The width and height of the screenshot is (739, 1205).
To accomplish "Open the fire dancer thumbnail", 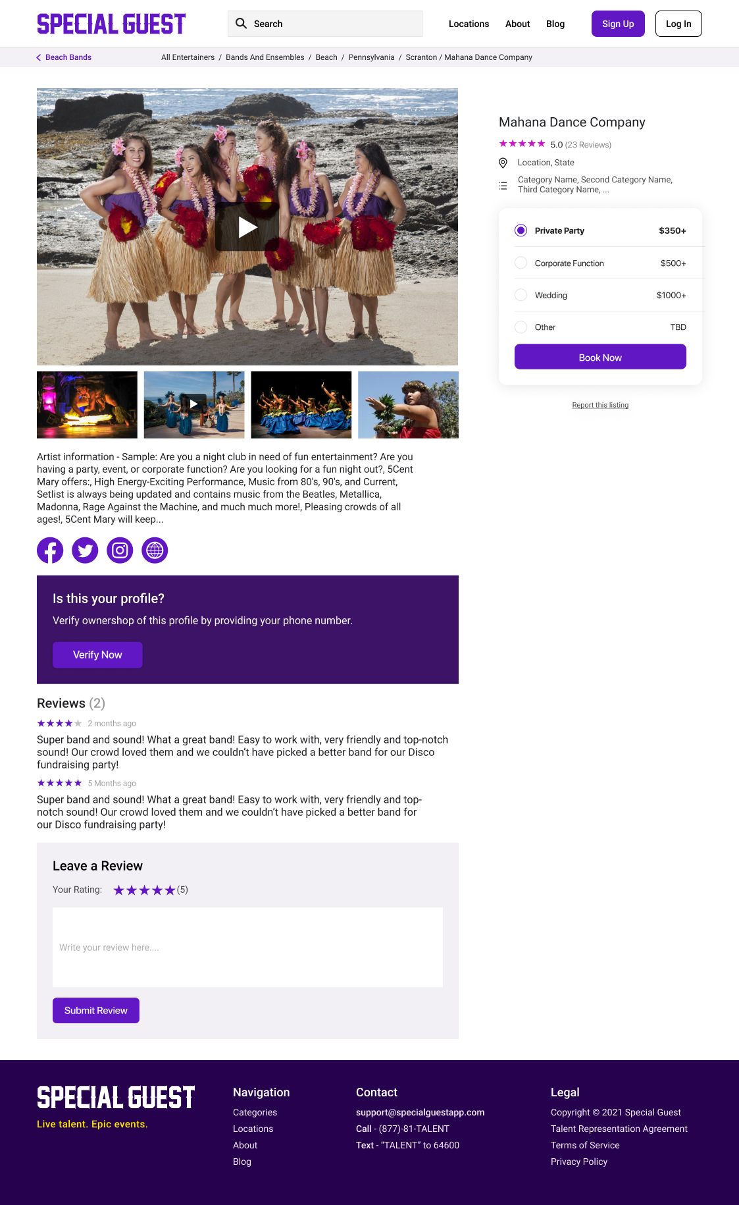I will point(87,405).
